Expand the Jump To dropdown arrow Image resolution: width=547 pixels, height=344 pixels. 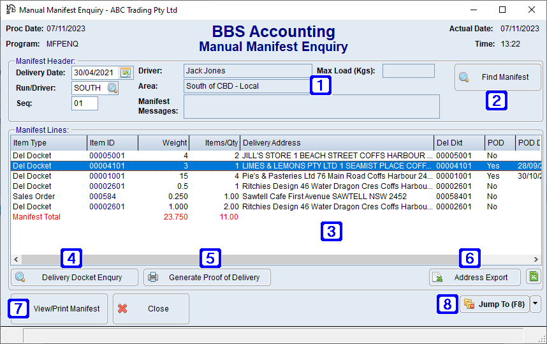point(535,304)
